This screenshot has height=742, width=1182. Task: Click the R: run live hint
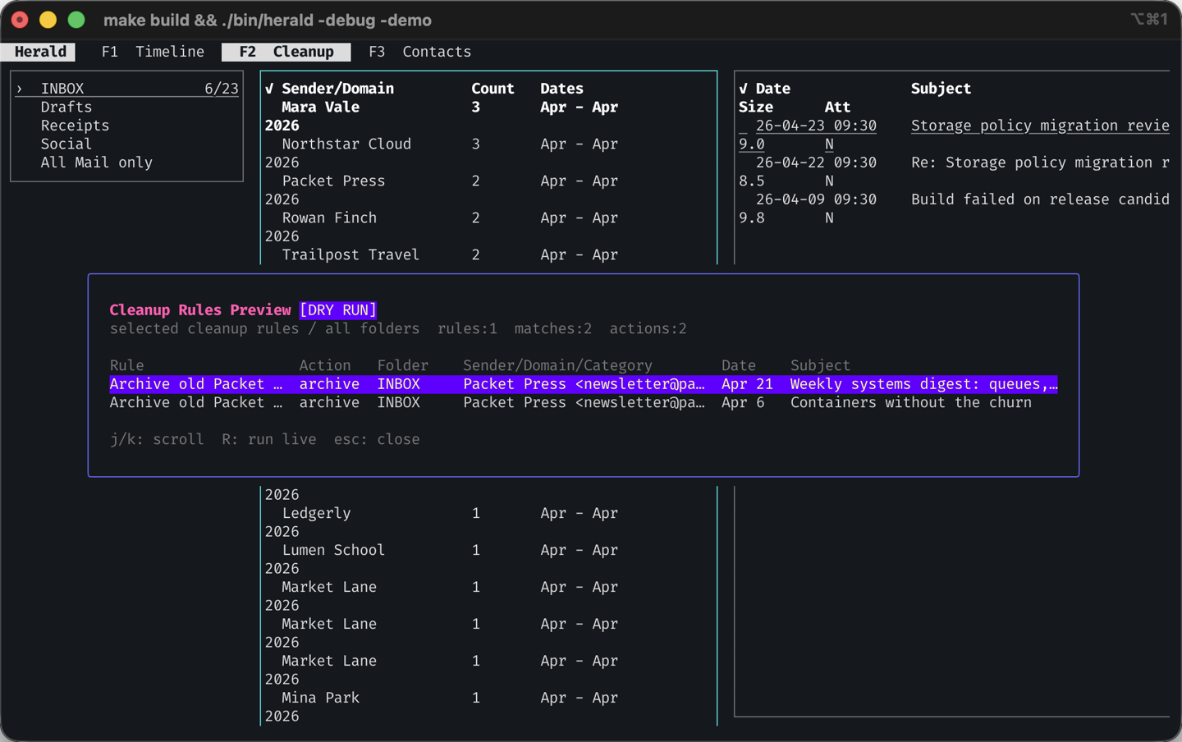[x=268, y=439]
